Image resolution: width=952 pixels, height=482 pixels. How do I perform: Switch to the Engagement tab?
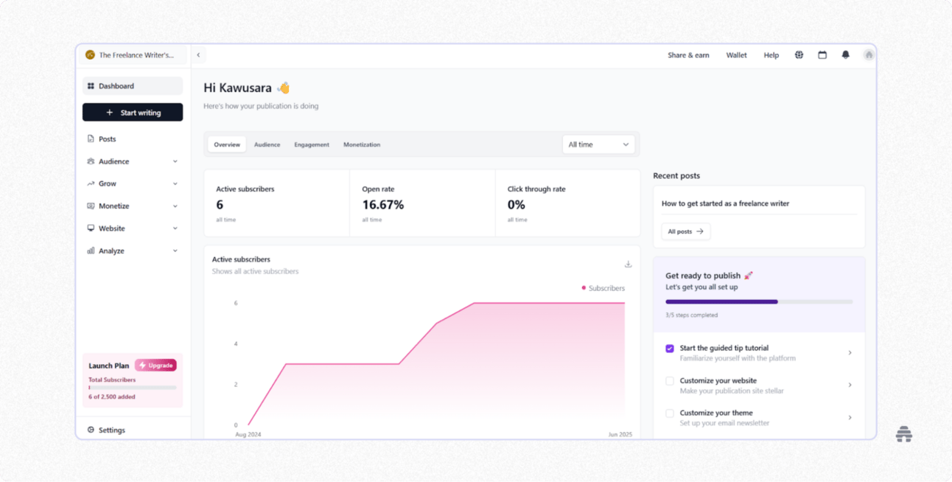click(x=312, y=144)
